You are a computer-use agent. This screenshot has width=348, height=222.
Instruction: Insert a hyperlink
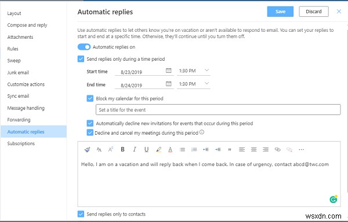(277, 150)
